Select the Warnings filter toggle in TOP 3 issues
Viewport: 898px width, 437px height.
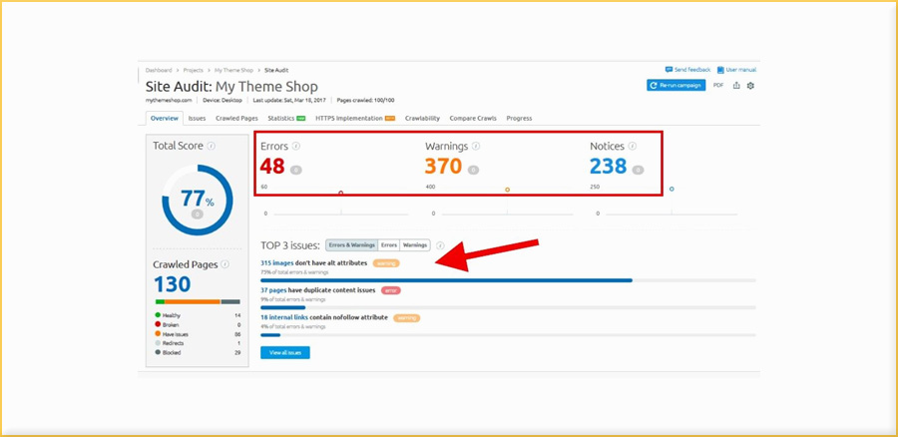click(415, 245)
